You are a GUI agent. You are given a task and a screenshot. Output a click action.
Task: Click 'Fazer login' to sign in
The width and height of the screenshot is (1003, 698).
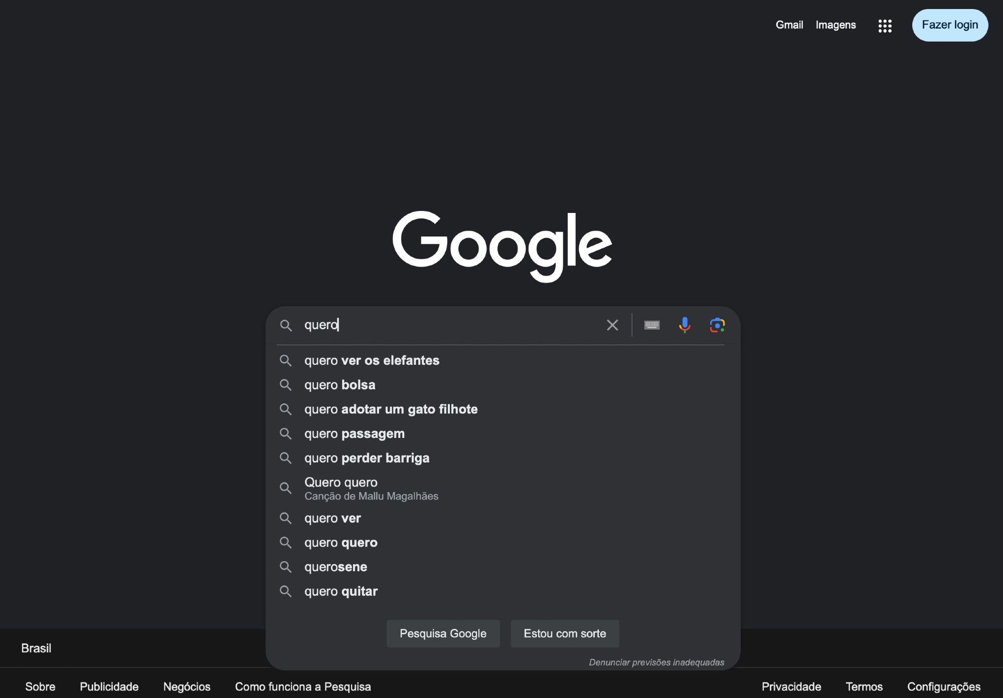[950, 25]
